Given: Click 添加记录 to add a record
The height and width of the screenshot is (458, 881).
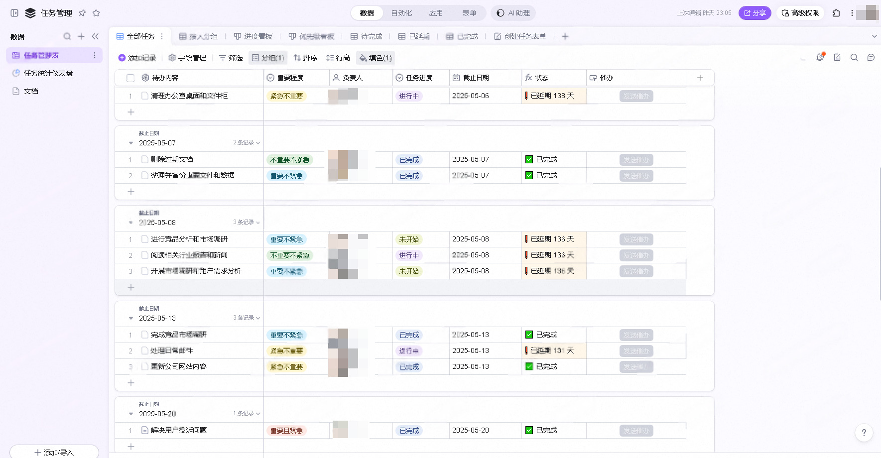Looking at the screenshot, I should point(137,58).
